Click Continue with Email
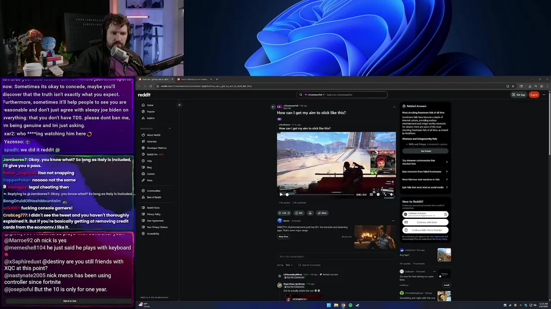The height and width of the screenshot is (309, 551). click(425, 222)
